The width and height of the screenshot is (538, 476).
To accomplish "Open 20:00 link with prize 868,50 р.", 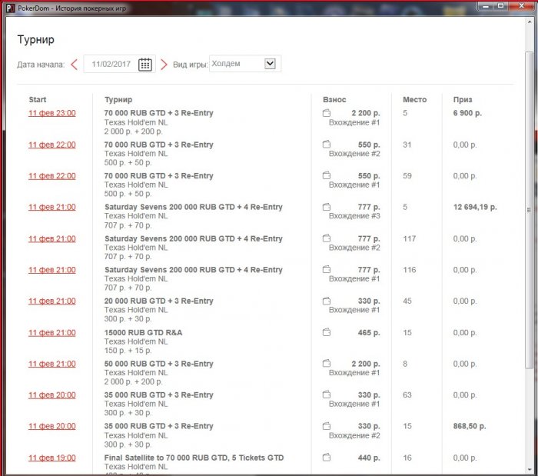I will click(51, 426).
